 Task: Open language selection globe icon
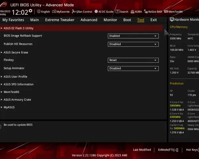39,12
